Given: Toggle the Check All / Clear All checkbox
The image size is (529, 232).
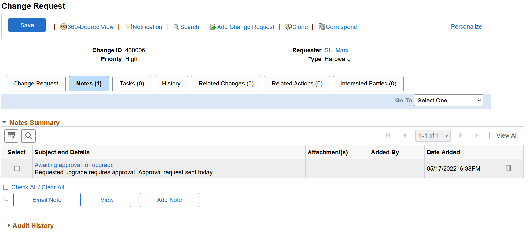Looking at the screenshot, I should click(x=6, y=187).
